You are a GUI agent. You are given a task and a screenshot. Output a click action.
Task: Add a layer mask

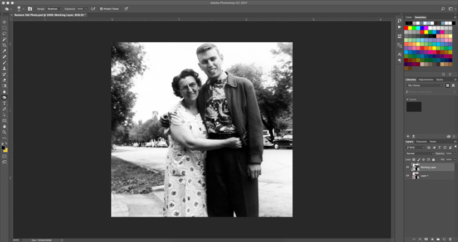coord(426,239)
